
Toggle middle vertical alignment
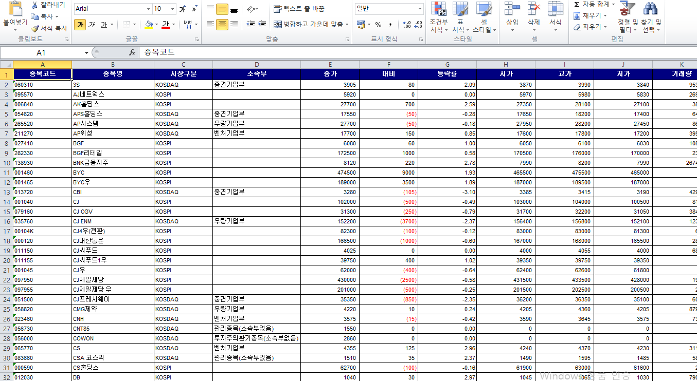222,9
